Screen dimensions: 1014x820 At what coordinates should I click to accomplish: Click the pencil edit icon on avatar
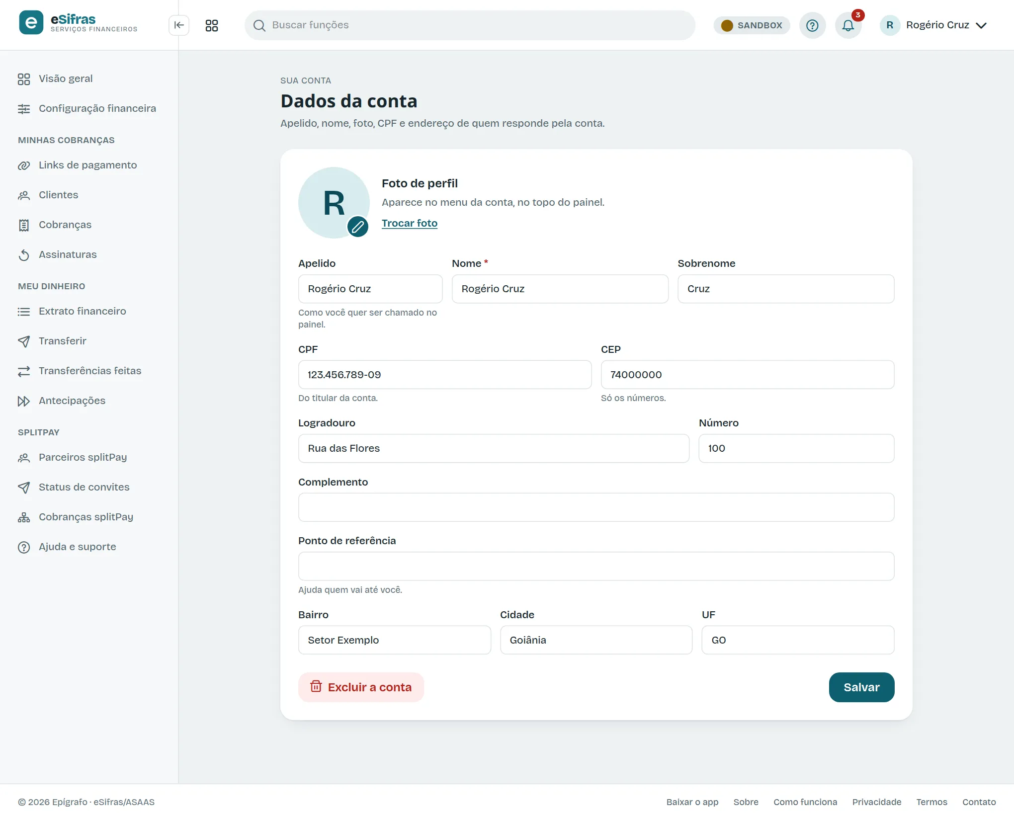357,227
